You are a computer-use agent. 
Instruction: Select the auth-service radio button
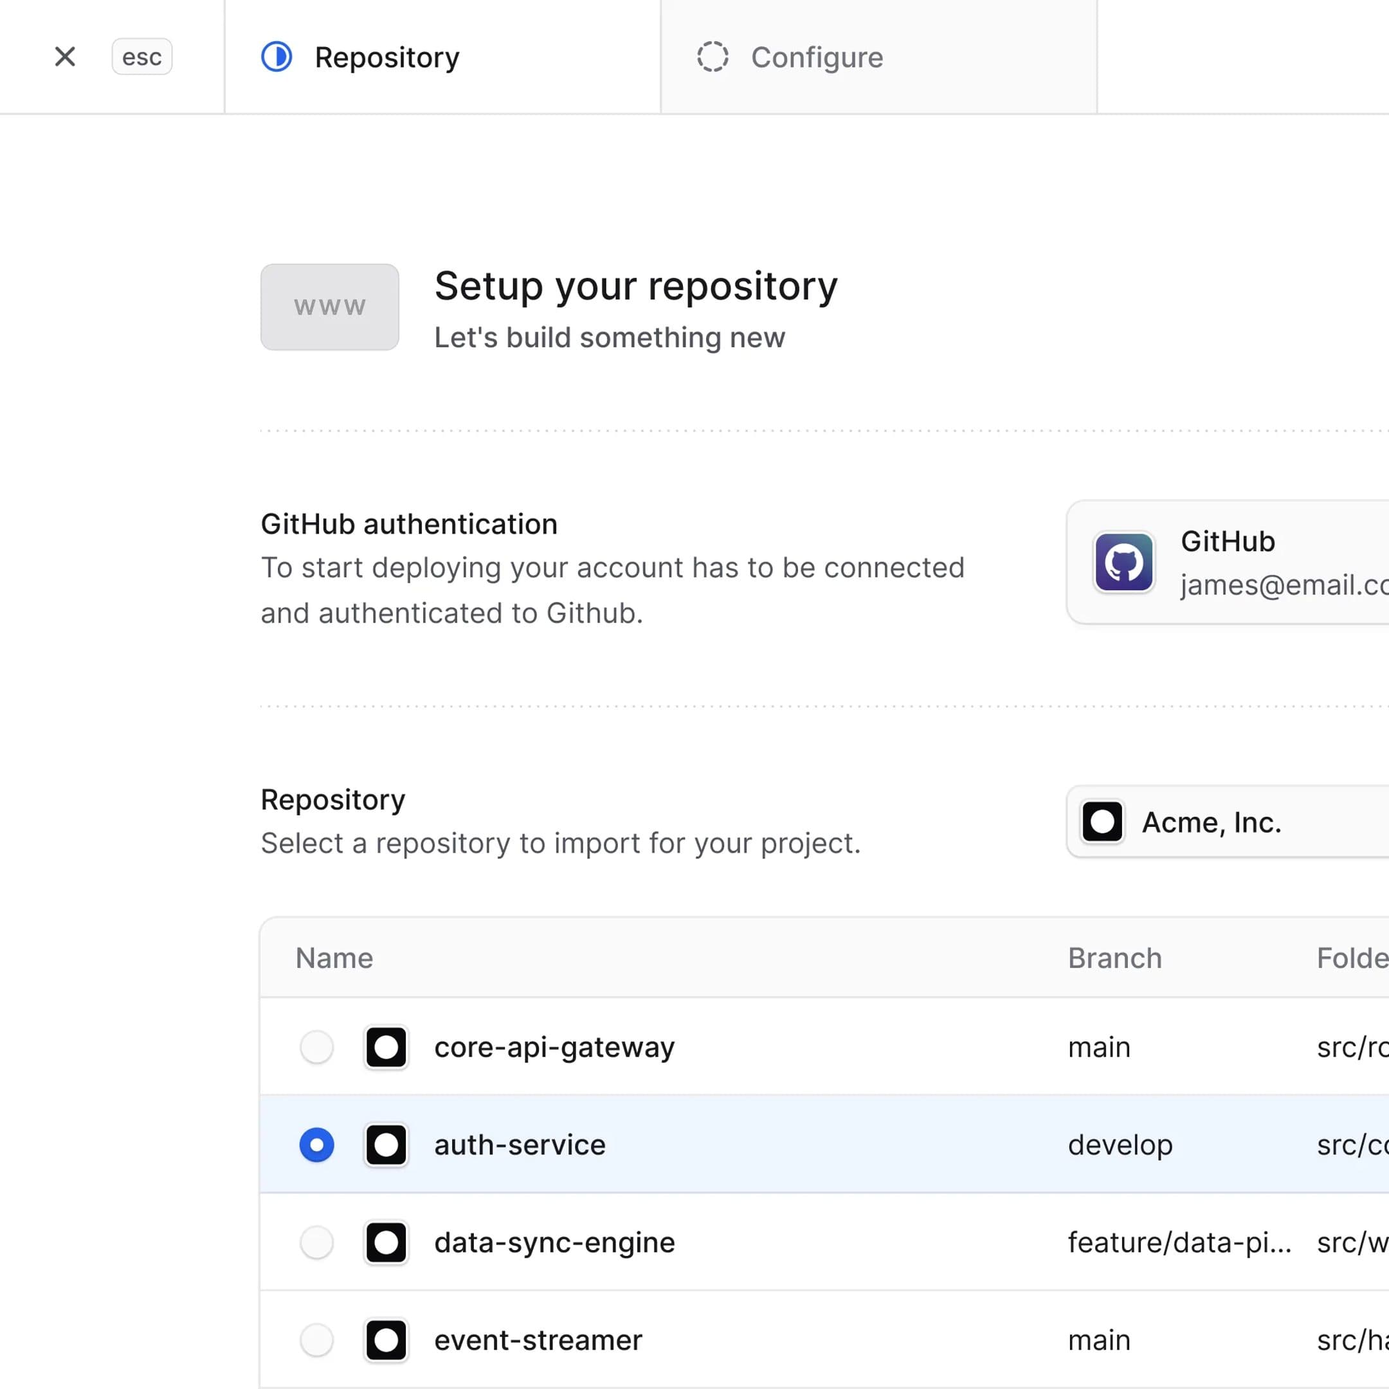click(316, 1145)
